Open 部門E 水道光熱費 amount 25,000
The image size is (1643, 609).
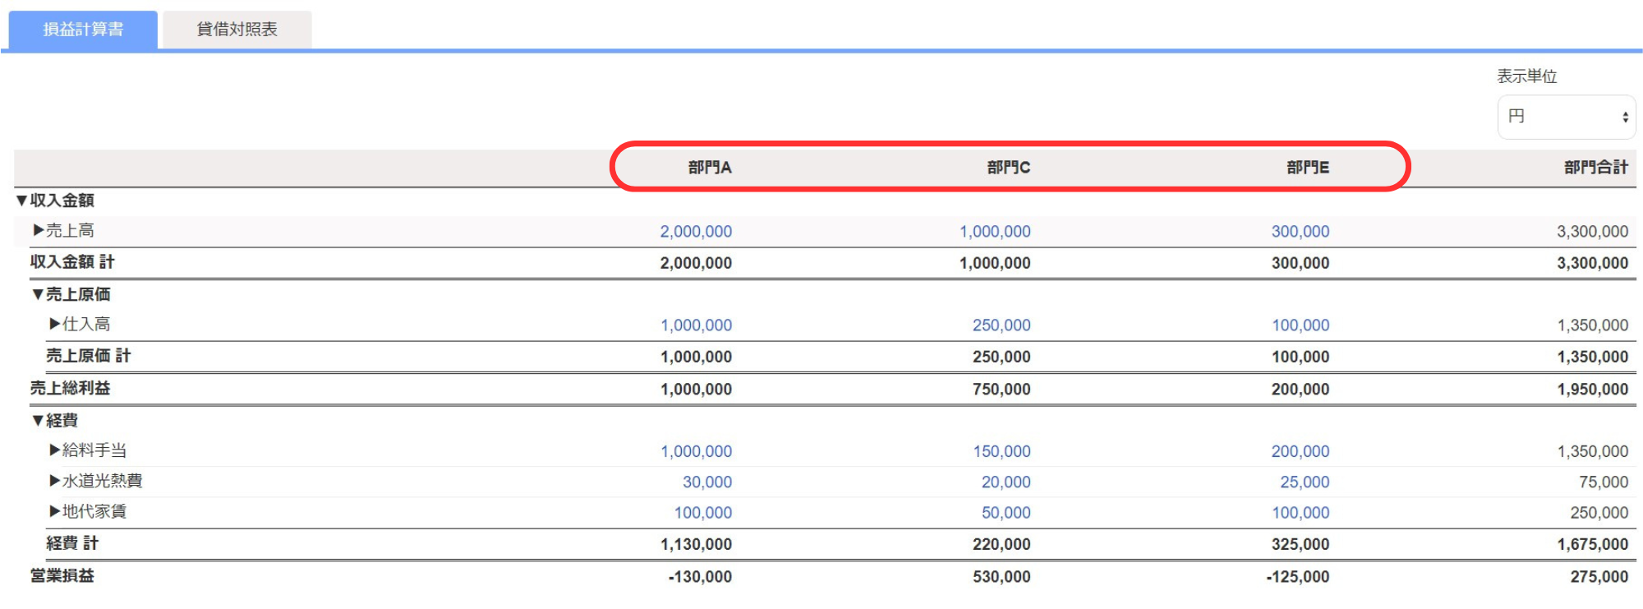pyautogui.click(x=1304, y=482)
